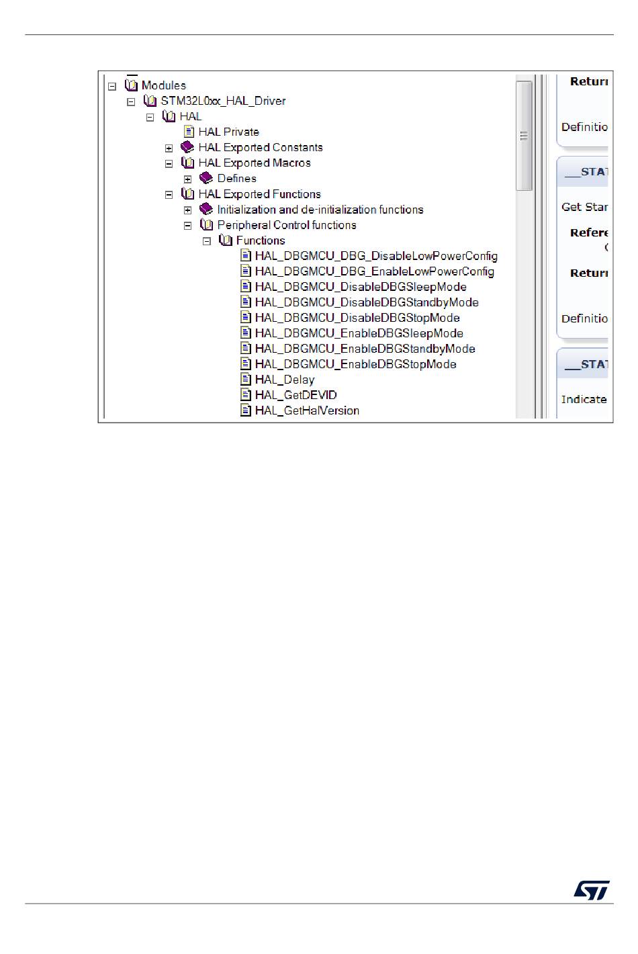The width and height of the screenshot is (638, 954).
Task: Click page icon for HAL_DBGMCU_DisableDBGSleepMode
Action: [x=246, y=286]
